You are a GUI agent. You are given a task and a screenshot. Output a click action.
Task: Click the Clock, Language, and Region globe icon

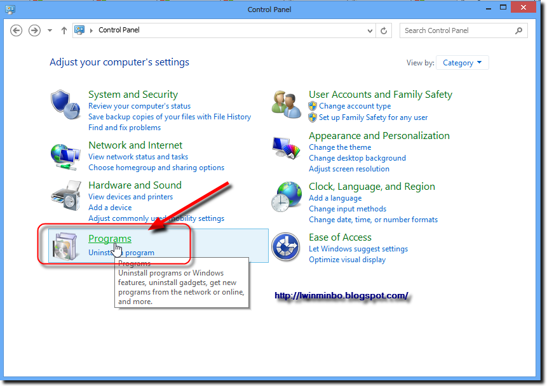tap(287, 196)
